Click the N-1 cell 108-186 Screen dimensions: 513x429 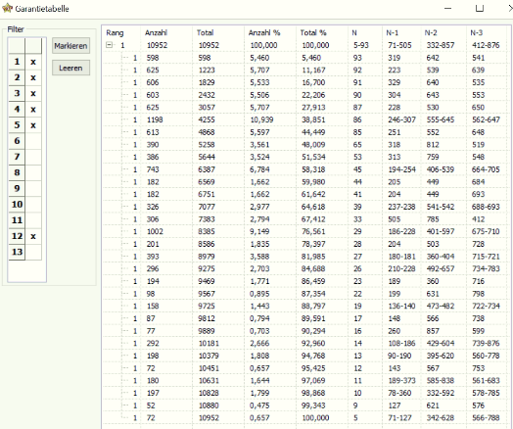(x=401, y=344)
